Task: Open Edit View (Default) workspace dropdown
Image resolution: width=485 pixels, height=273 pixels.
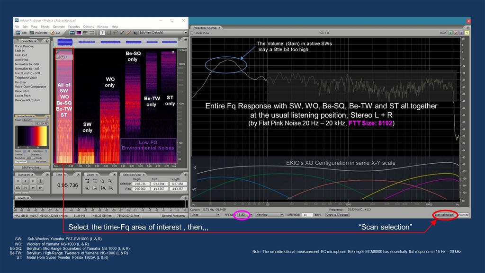Action: 163,33
